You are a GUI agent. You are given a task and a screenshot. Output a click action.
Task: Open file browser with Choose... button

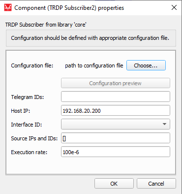146,65
